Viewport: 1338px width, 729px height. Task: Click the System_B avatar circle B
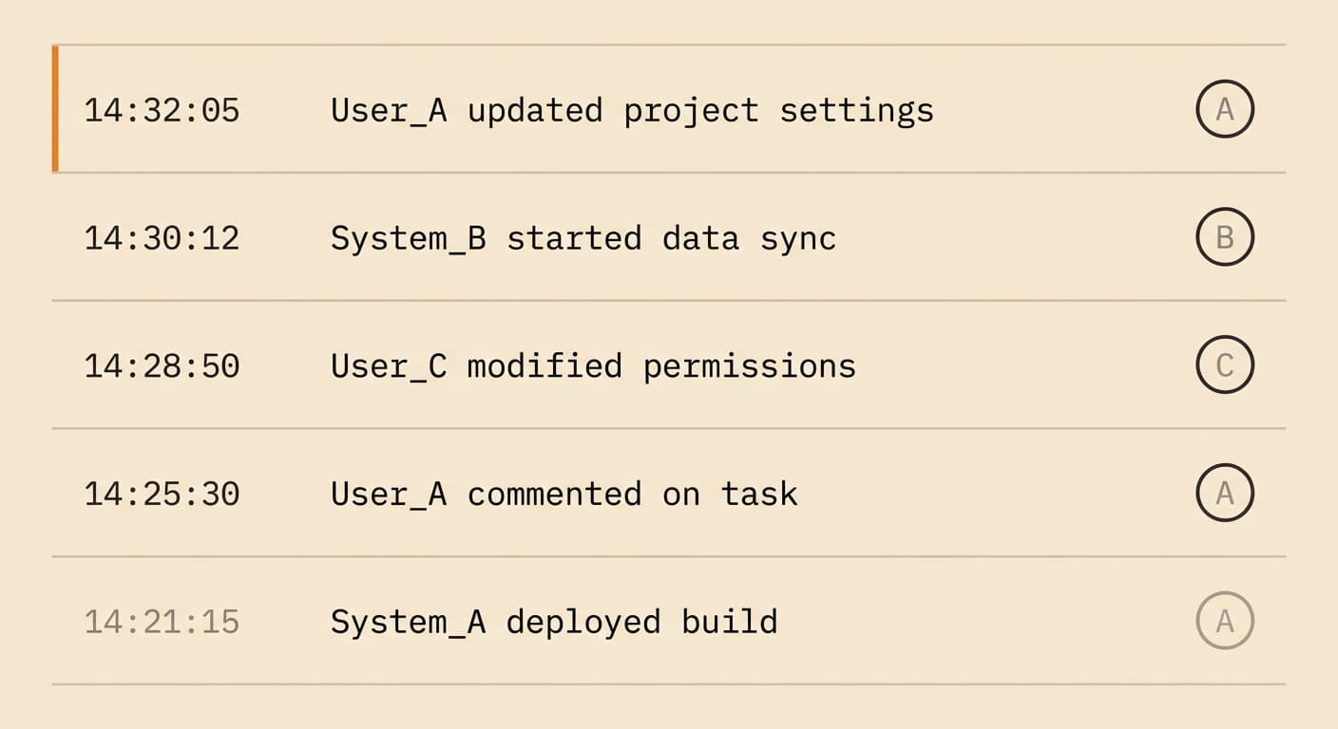click(1224, 236)
